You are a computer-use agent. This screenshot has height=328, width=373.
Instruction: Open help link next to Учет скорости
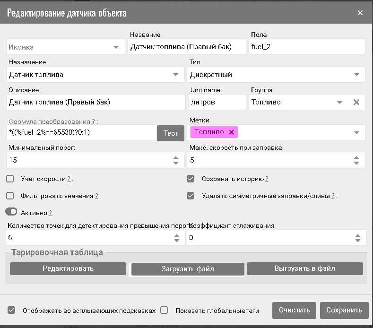[x=69, y=179]
